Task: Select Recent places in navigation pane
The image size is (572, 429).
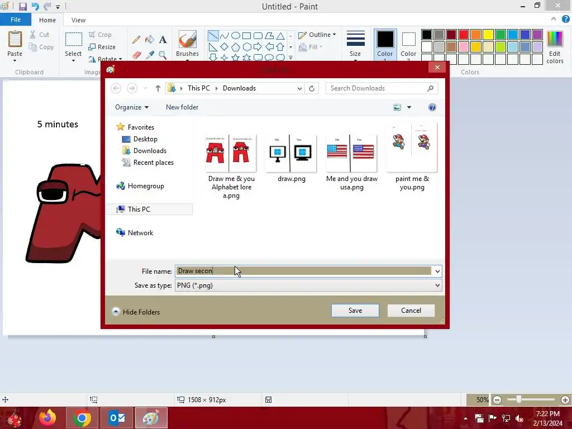Action: [x=153, y=163]
